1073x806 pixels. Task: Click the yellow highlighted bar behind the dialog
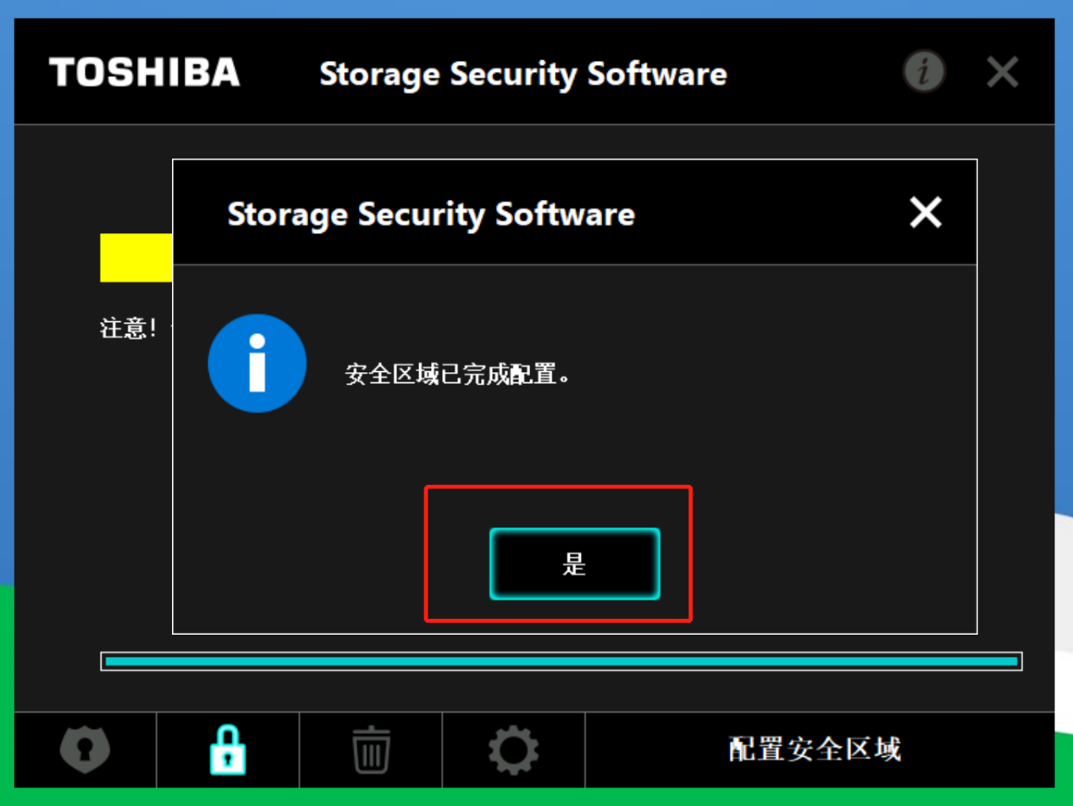pyautogui.click(x=136, y=258)
